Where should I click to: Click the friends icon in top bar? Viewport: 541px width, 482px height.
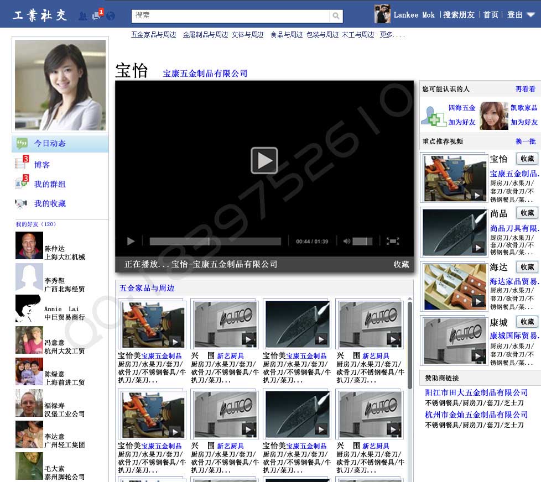(x=83, y=16)
